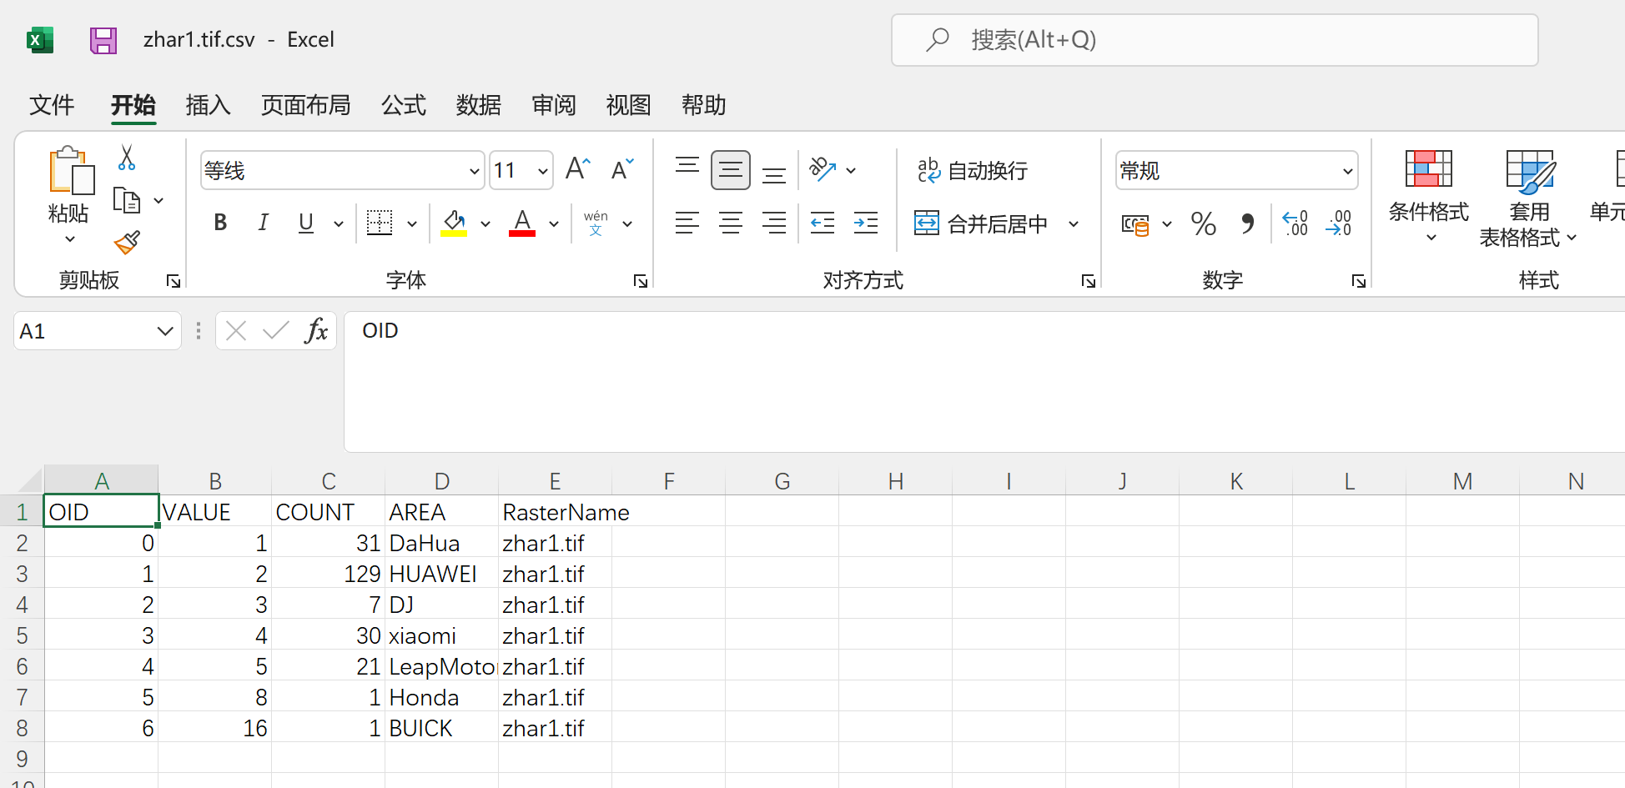Viewport: 1625px width, 788px height.
Task: Open fill color dropdown arrow
Action: [485, 223]
